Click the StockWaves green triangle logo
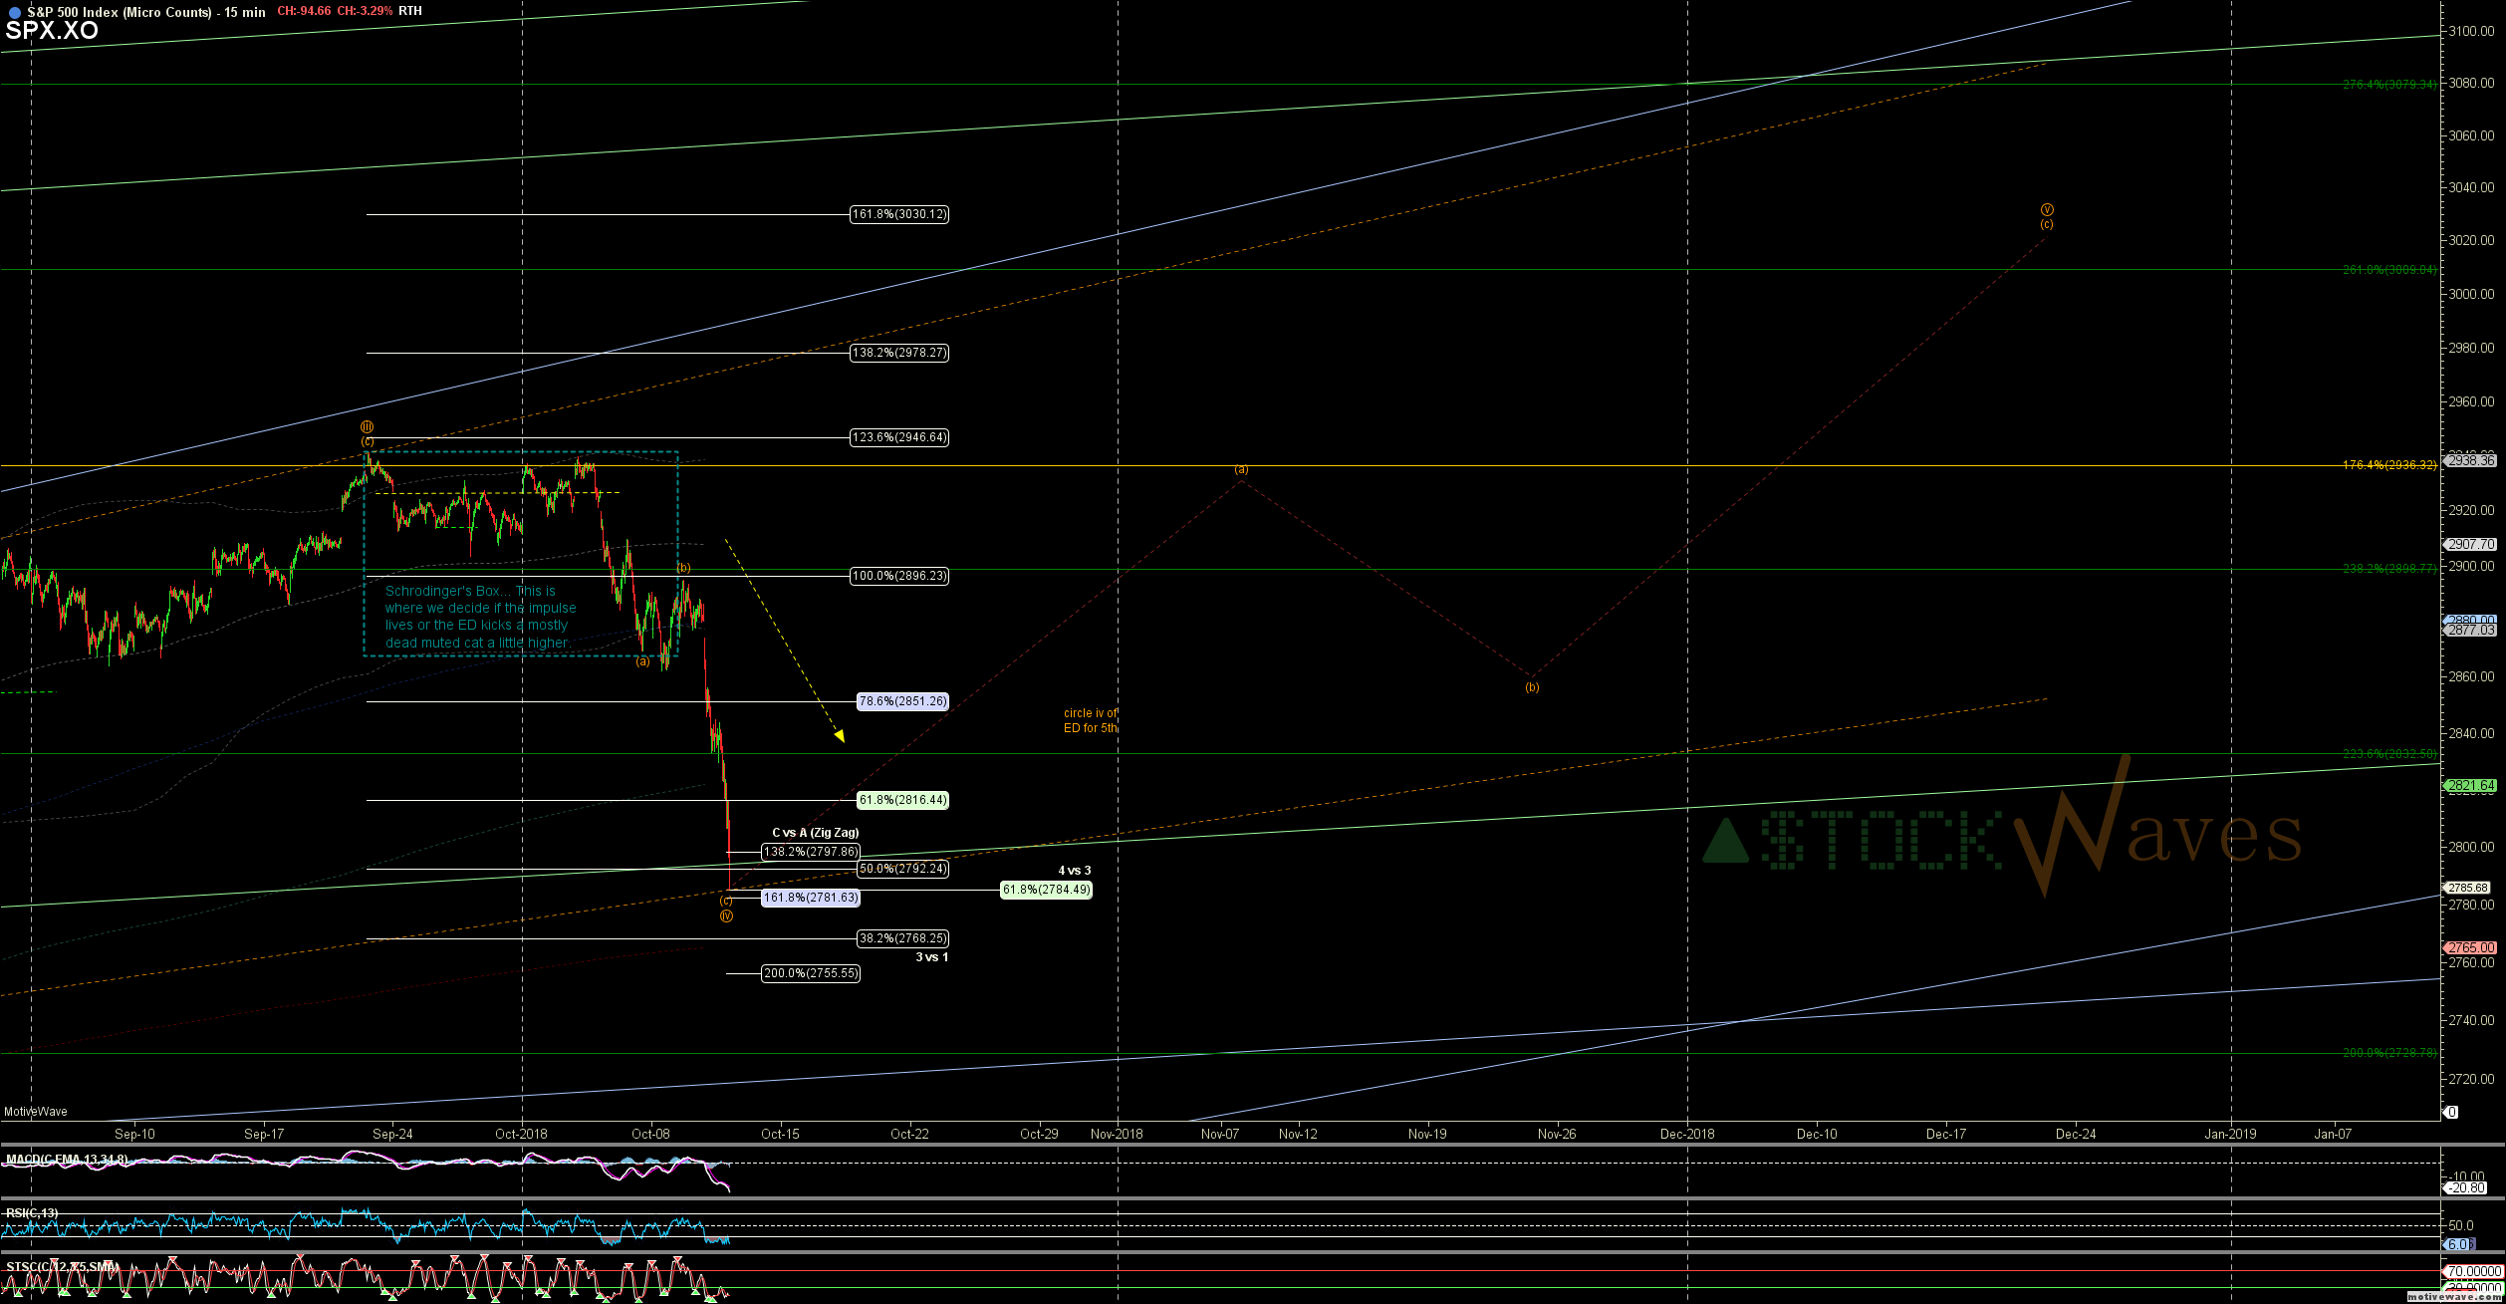2506x1304 pixels. pos(1726,842)
